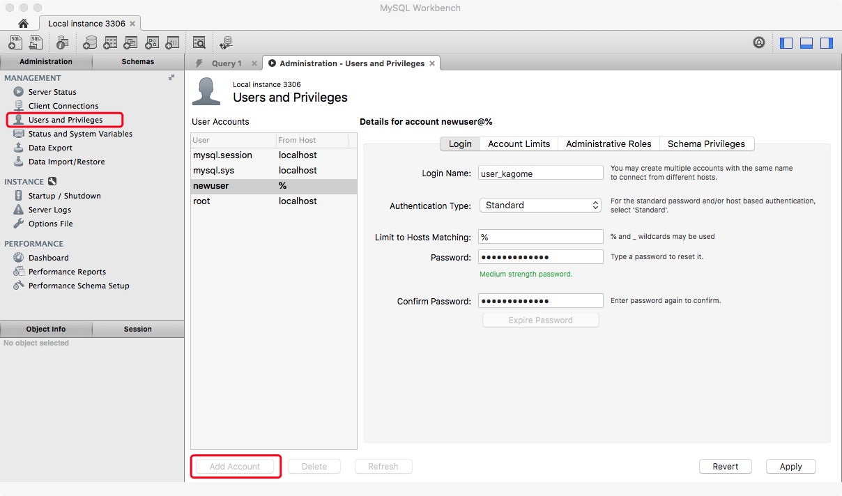842x496 pixels.
Task: Create a new function icon
Action: [172, 43]
